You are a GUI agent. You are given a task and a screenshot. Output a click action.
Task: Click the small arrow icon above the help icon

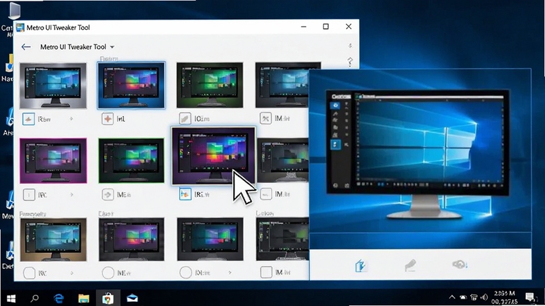pos(350,46)
